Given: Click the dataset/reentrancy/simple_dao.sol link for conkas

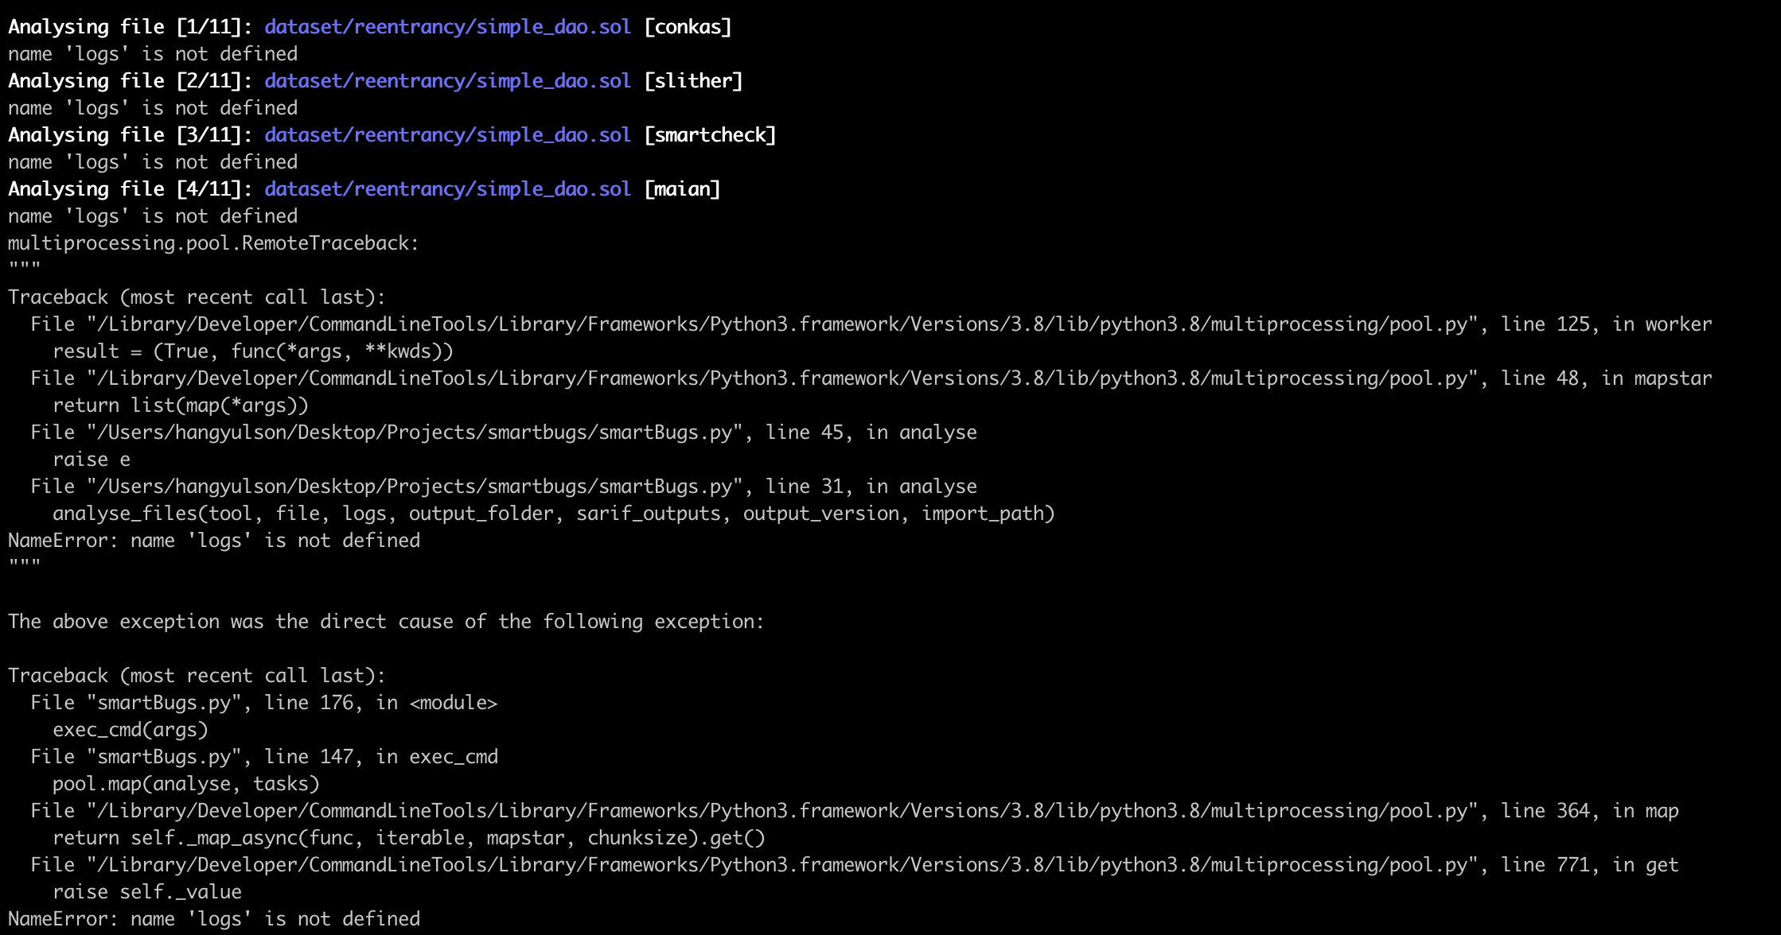Looking at the screenshot, I should (446, 26).
